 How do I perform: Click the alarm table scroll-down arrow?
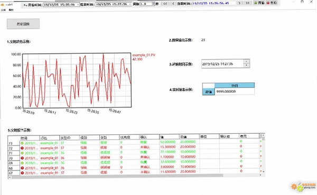pyautogui.click(x=264, y=171)
